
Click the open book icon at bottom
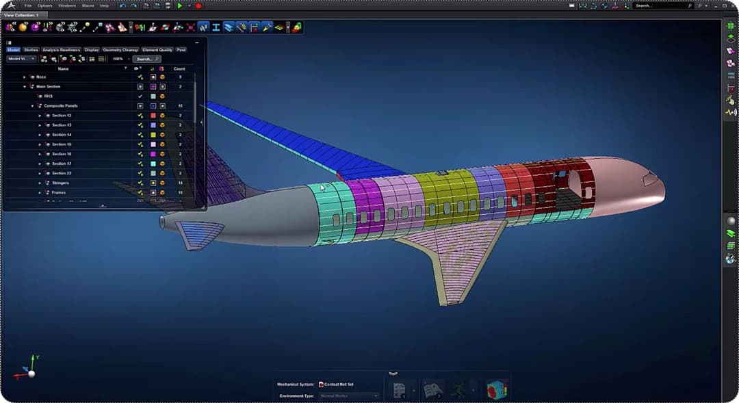[432, 390]
